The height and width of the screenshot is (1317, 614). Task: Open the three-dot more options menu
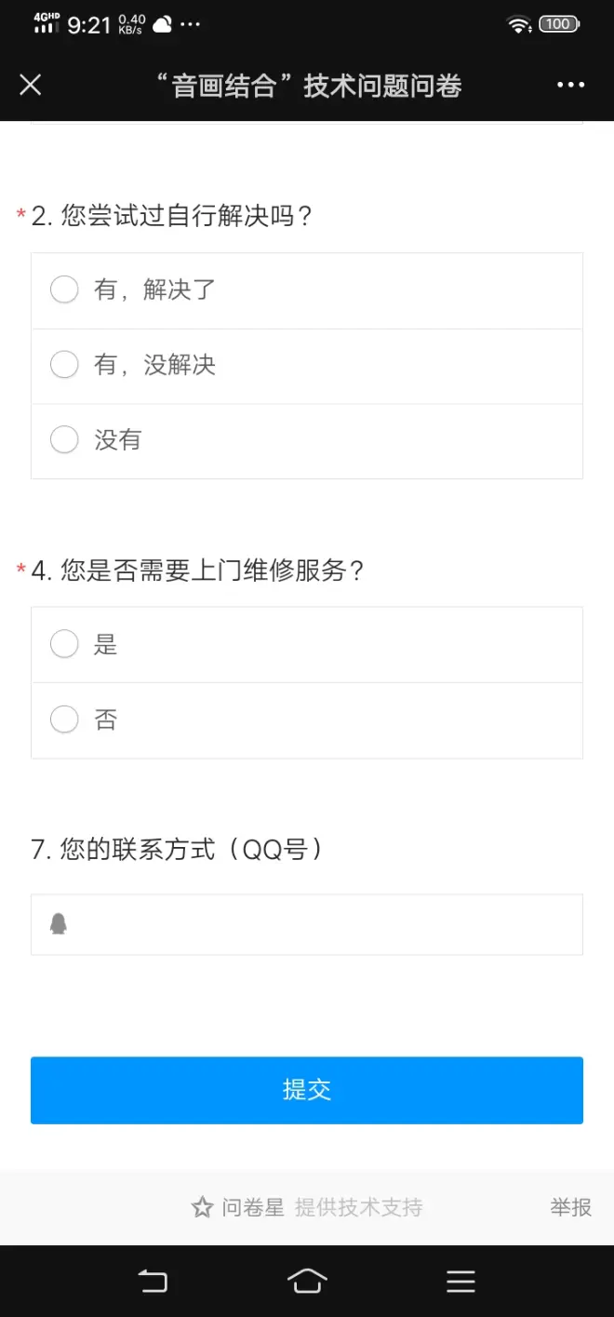pyautogui.click(x=570, y=85)
